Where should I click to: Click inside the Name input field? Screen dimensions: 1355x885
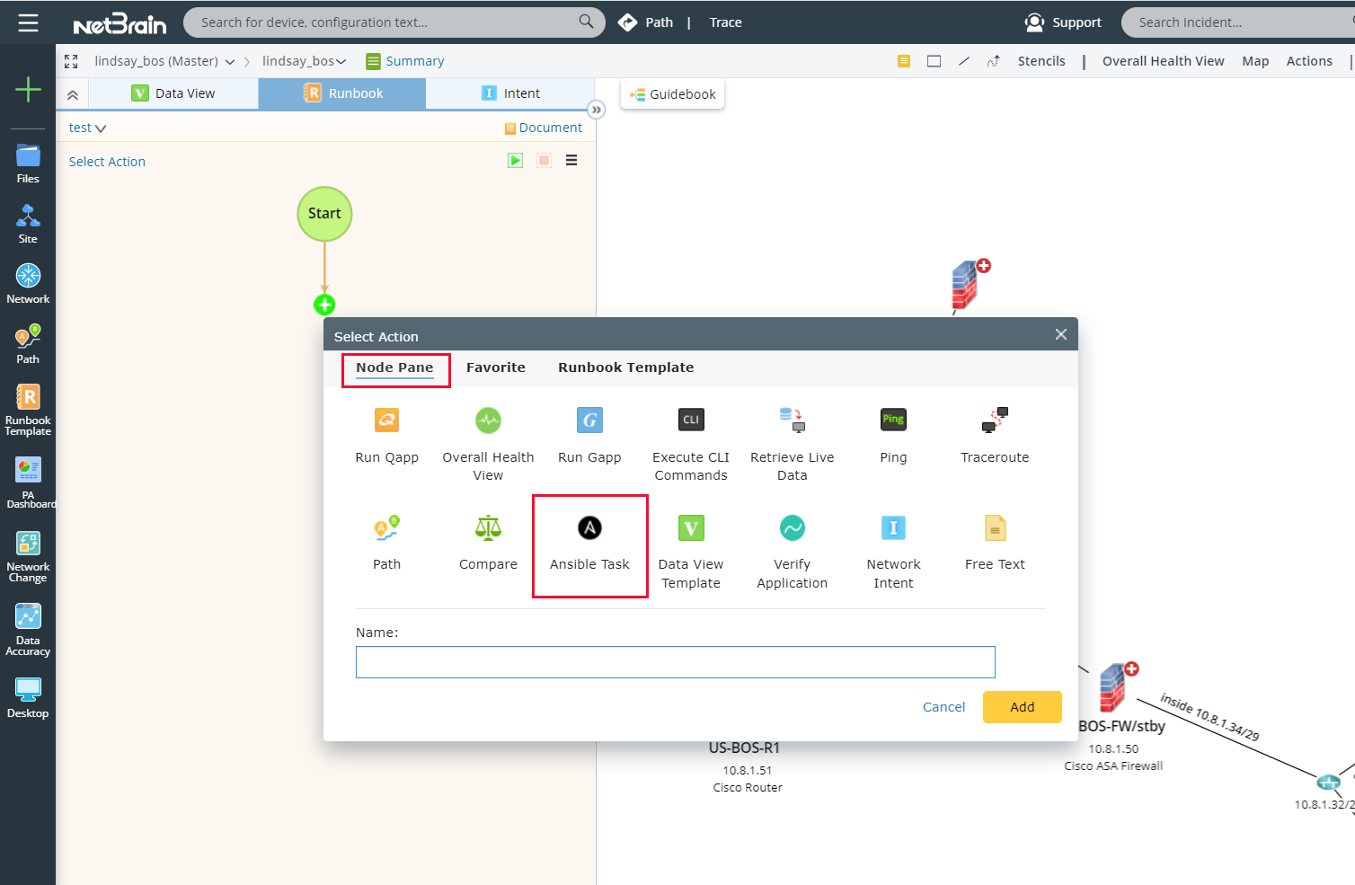676,662
